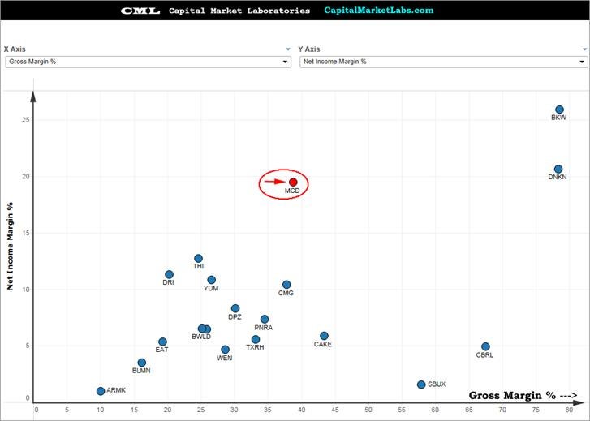Click the small arrow next to X Axis label
Image resolution: width=590 pixels, height=421 pixels.
(x=288, y=49)
